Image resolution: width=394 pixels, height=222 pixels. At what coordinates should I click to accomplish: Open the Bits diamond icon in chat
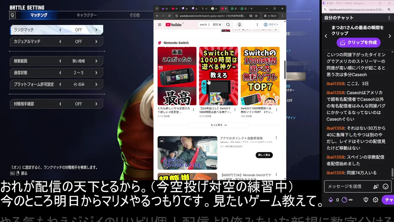pyautogui.click(x=331, y=200)
